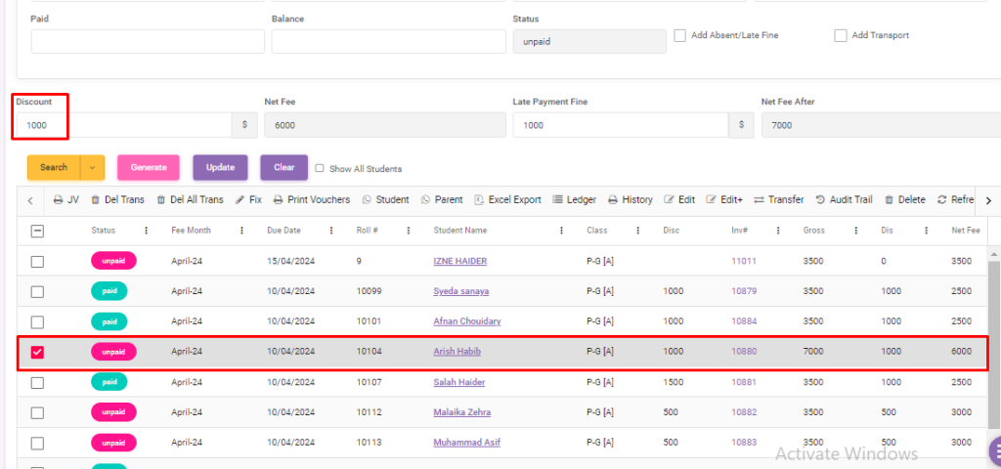Image resolution: width=1001 pixels, height=469 pixels.
Task: Enable Show All Students checkbox
Action: (x=320, y=168)
